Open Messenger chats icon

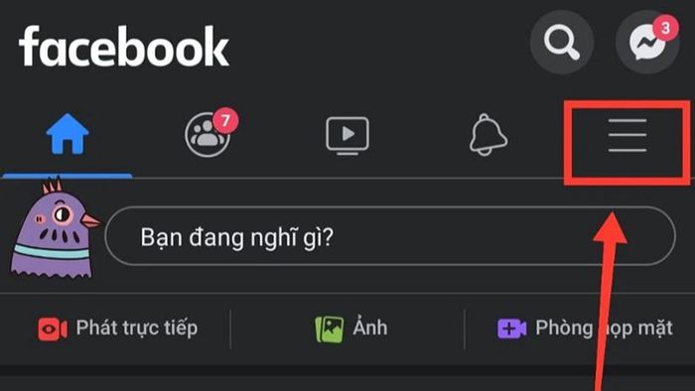pyautogui.click(x=646, y=42)
